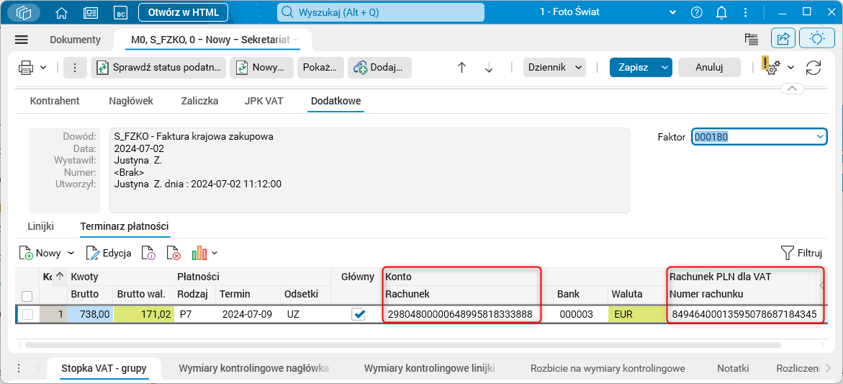Image resolution: width=843 pixels, height=384 pixels.
Task: Select the Kontrahent tab
Action: (55, 101)
